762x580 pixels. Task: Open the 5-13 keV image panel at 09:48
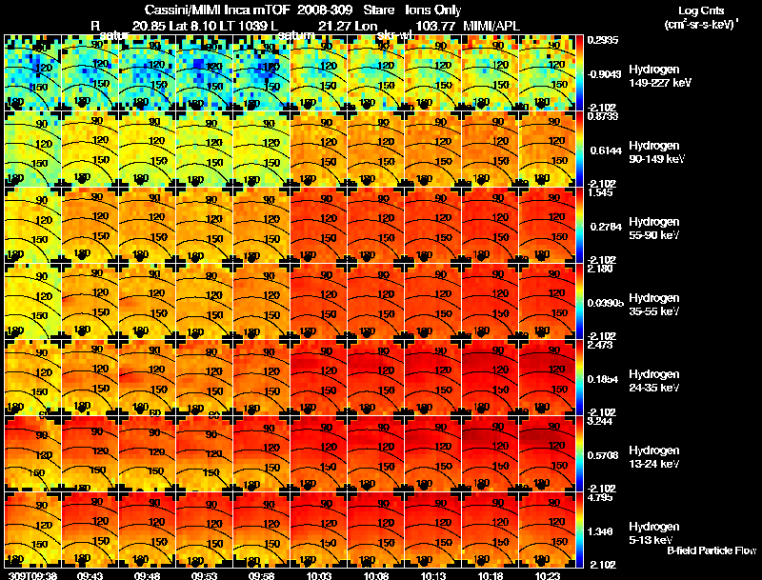click(x=147, y=530)
